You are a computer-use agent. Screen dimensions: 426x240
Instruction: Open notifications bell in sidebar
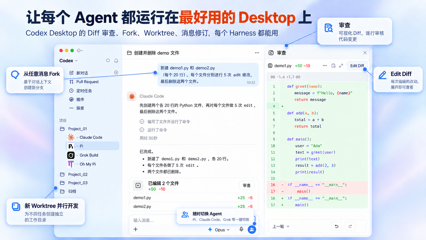click(116, 60)
